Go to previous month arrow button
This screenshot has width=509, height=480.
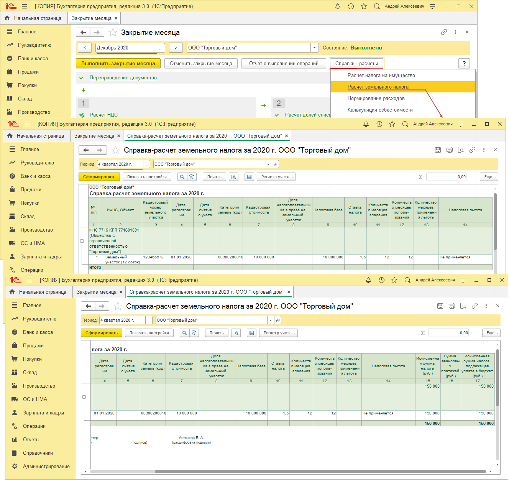coord(85,48)
